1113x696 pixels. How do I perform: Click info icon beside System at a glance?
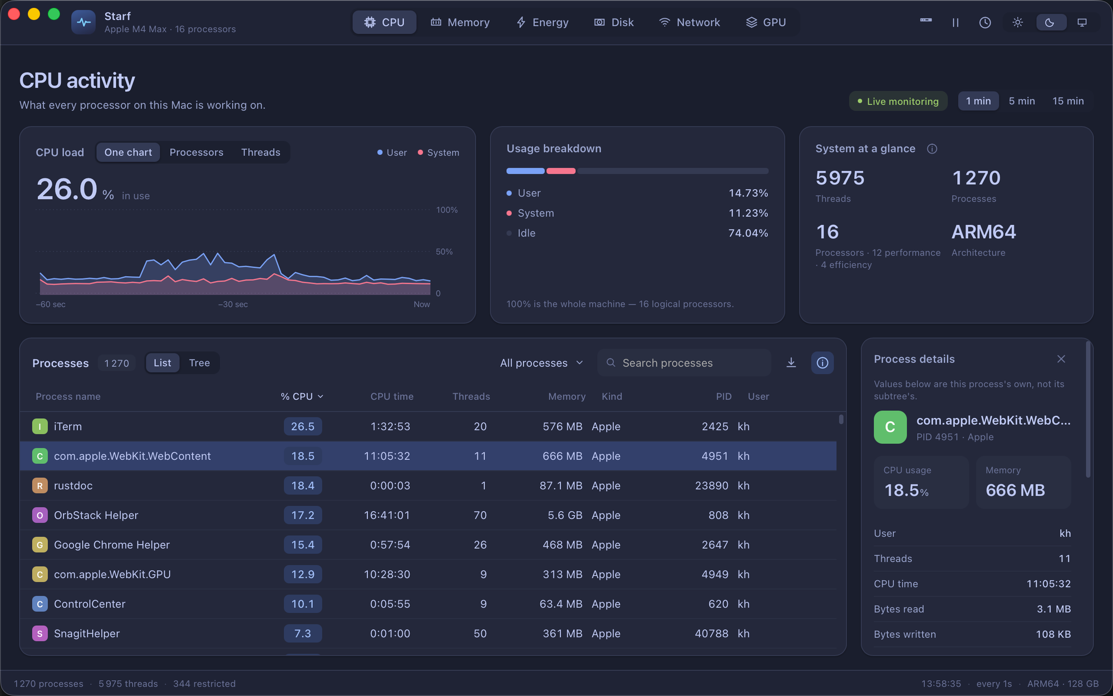pos(932,149)
